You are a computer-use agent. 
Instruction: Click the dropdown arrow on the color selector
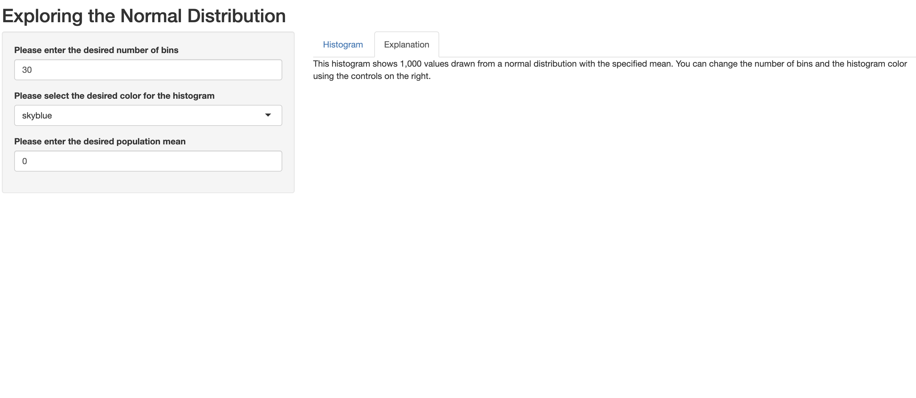pyautogui.click(x=268, y=115)
